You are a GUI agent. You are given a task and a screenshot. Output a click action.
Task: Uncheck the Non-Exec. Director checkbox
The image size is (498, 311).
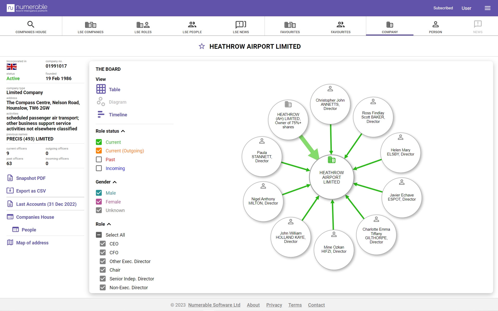[x=103, y=287]
